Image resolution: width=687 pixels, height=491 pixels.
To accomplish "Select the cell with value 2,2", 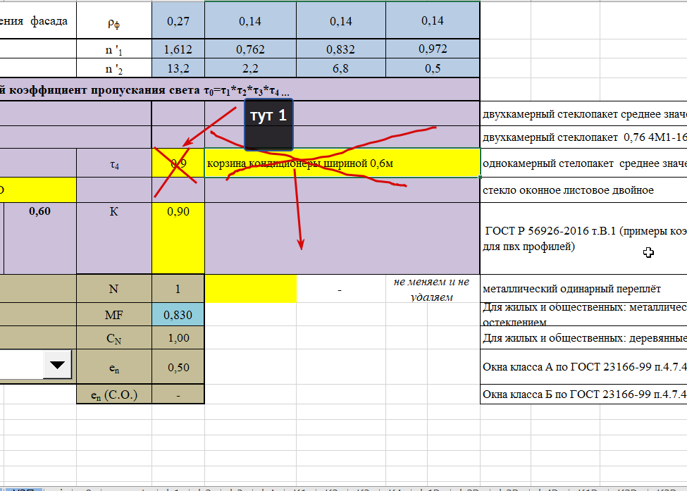I will click(250, 68).
